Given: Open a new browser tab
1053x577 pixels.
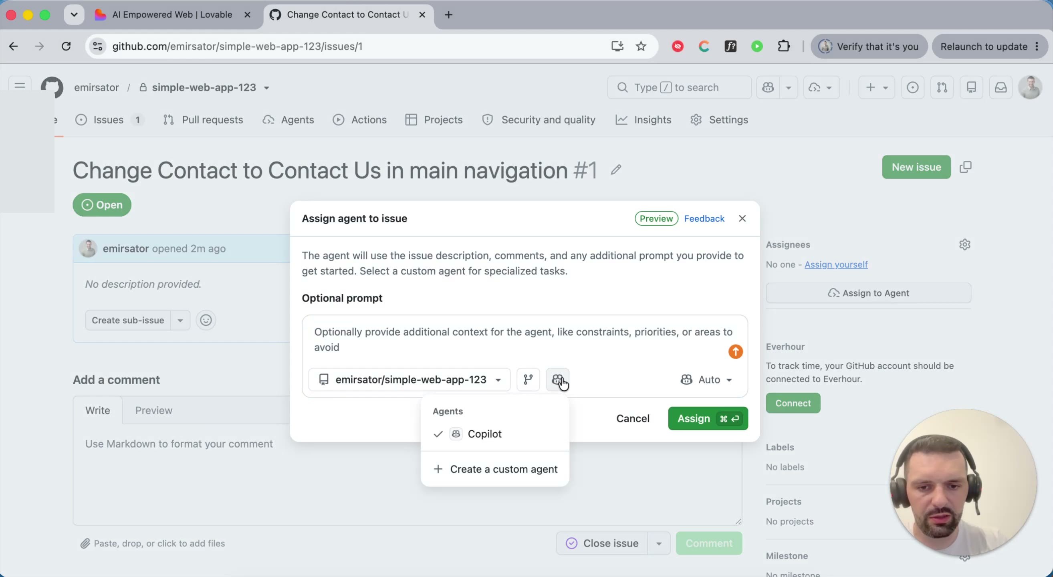Looking at the screenshot, I should tap(448, 15).
